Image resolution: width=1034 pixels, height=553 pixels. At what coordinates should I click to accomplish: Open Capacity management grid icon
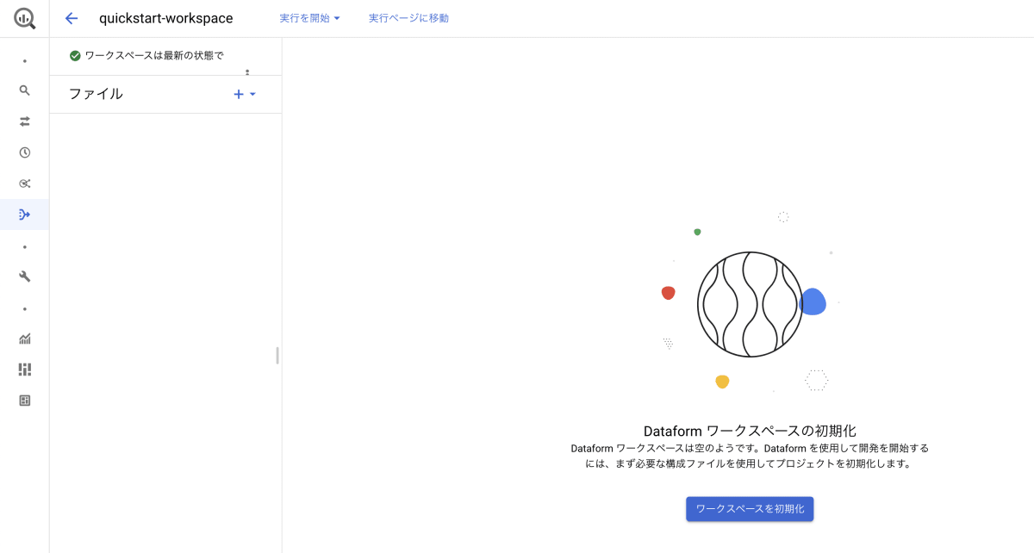point(25,370)
